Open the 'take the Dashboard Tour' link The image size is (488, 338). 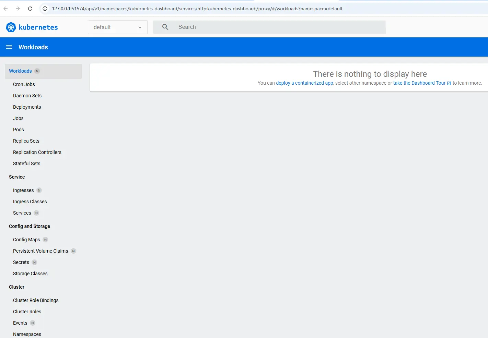419,83
